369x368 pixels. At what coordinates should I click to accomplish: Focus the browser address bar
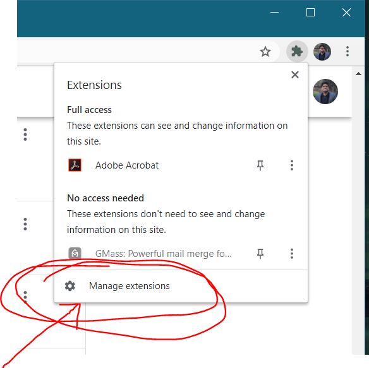click(x=136, y=52)
